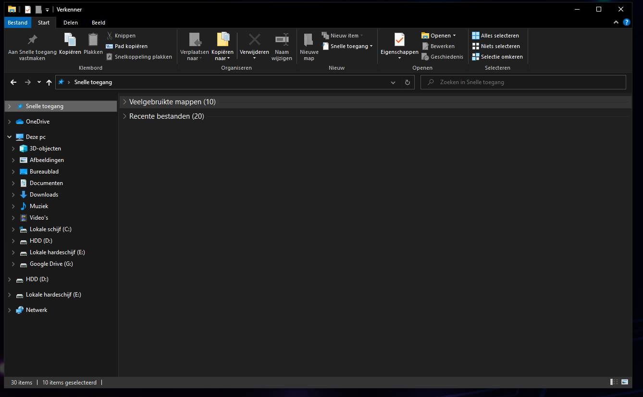Expand the Recente bestanden group
643x397 pixels.
pyautogui.click(x=125, y=116)
